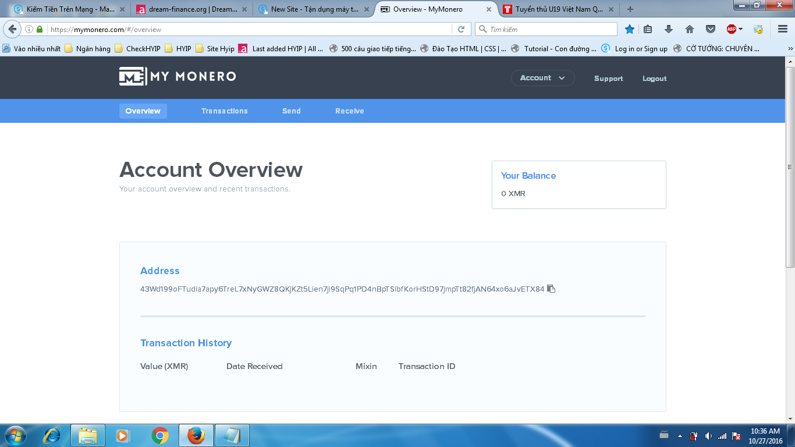Adjust volume via the speaker tray icon
The image size is (795, 447).
pos(708,436)
